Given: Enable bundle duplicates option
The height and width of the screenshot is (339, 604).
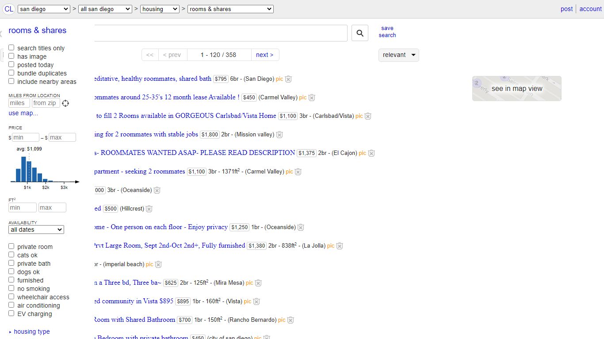Looking at the screenshot, I should 11,73.
